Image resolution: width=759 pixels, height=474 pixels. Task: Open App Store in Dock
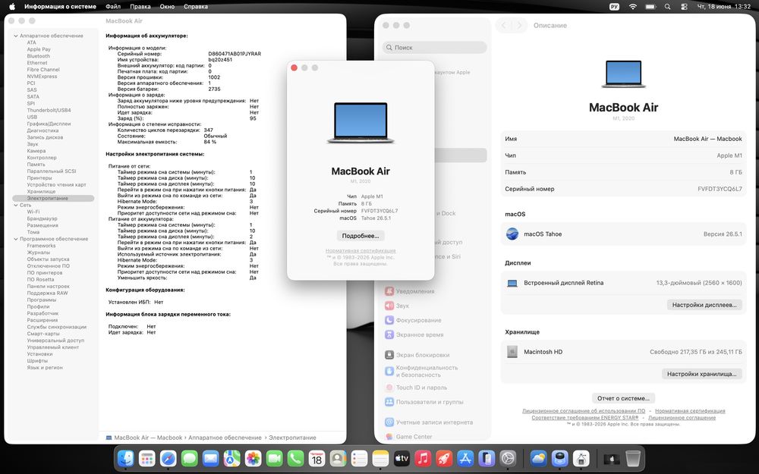465,458
